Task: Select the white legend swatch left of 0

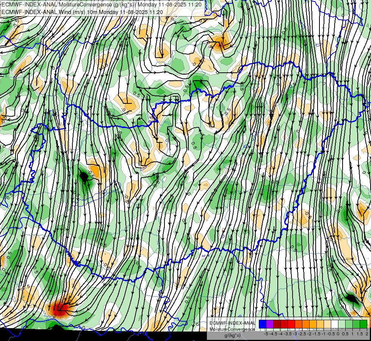Action: (335, 324)
